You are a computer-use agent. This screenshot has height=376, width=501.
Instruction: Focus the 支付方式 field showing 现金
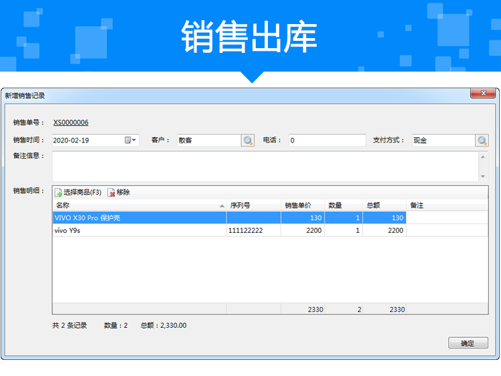(444, 140)
